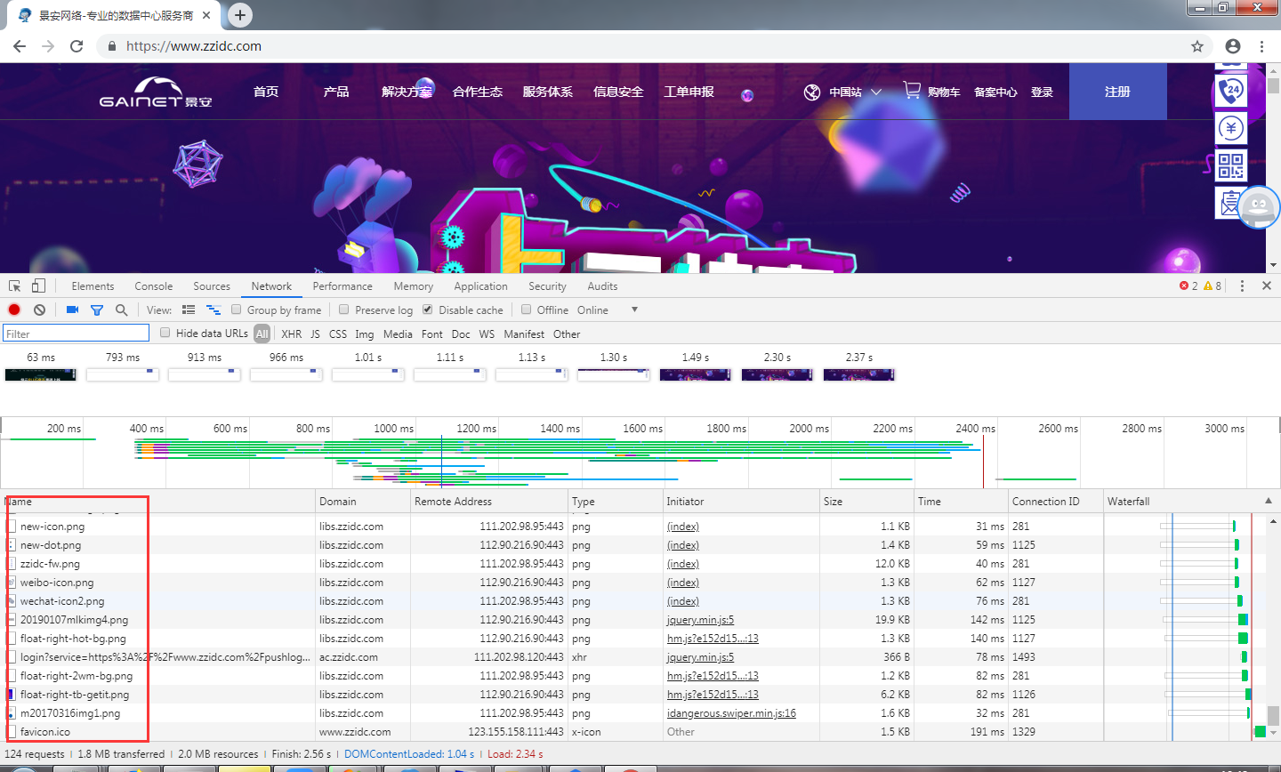Image resolution: width=1281 pixels, height=772 pixels.
Task: Click the 注册 register button
Action: coord(1117,92)
